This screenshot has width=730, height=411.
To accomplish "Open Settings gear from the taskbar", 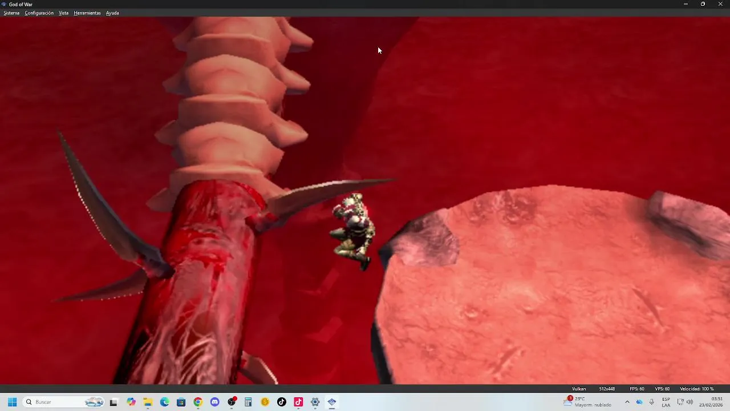I will coord(315,402).
